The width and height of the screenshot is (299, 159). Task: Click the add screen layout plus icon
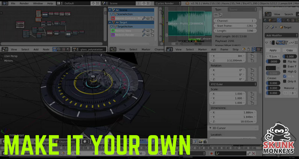click(93, 3)
